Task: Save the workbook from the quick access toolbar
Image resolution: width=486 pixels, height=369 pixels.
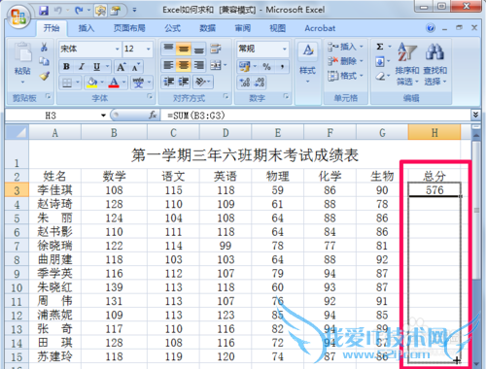Action: point(44,11)
